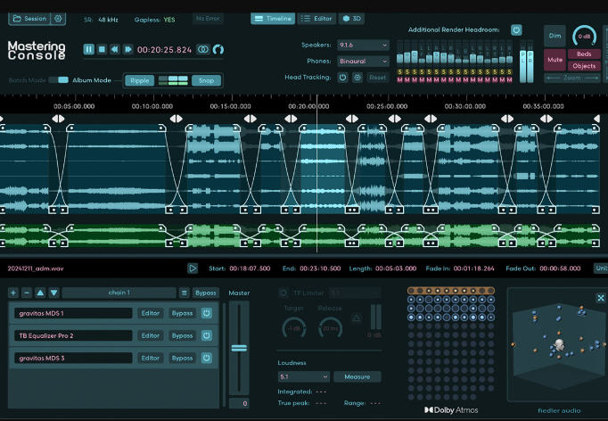608x421 pixels.
Task: Click the Dim button
Action: 555,36
